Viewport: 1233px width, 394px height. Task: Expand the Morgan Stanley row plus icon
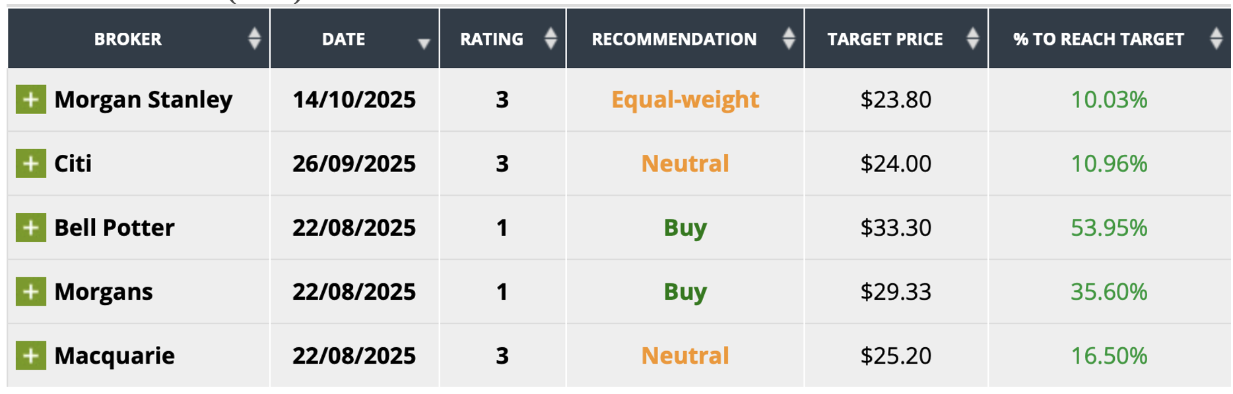(x=30, y=99)
